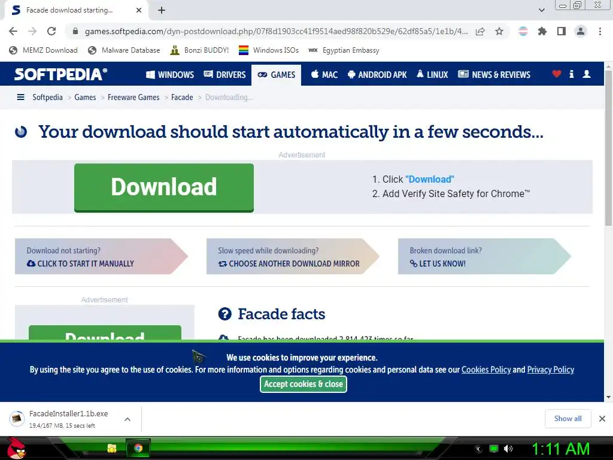Toggle the Chrome side panel icon
This screenshot has width=613, height=460.
tap(562, 31)
